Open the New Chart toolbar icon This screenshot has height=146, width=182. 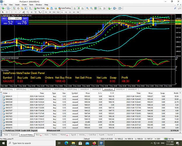[x=3, y=8]
